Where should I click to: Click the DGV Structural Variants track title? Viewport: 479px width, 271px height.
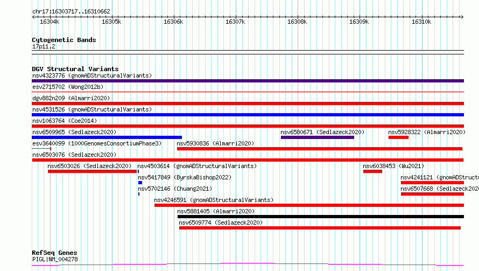click(x=75, y=69)
